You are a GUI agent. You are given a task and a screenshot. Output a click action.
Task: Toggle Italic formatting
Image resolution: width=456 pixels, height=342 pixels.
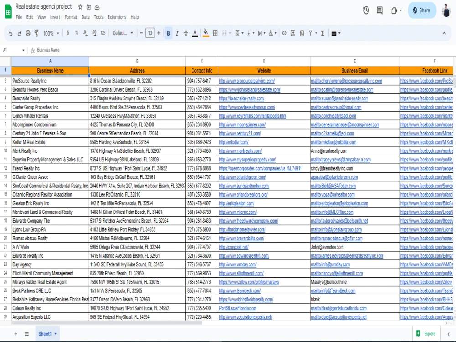point(177,33)
